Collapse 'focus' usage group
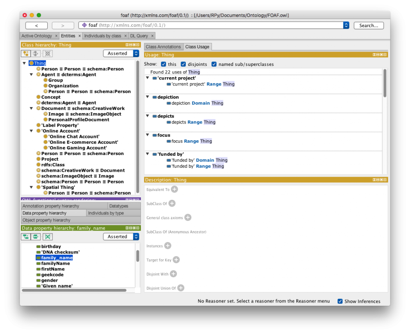410x334 pixels. coord(148,135)
